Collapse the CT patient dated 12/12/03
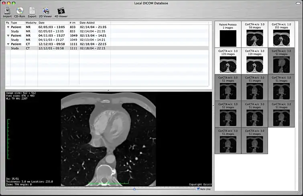 coord(8,44)
